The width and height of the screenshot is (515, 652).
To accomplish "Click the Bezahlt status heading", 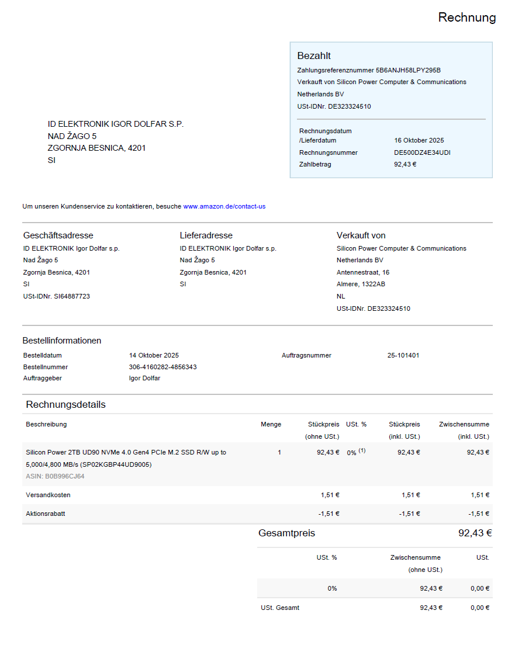I will (314, 56).
